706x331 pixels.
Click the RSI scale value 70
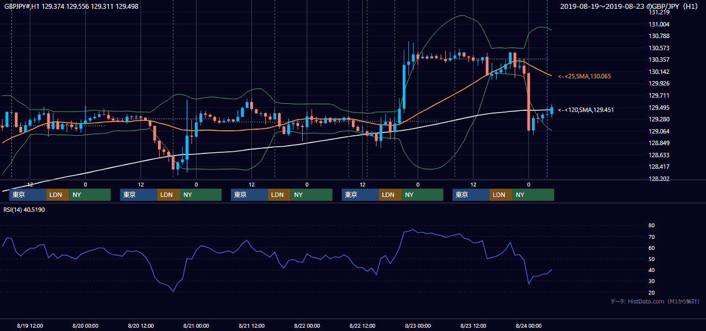(651, 237)
